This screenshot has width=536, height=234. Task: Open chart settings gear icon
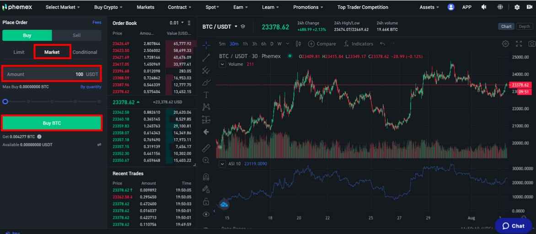click(x=505, y=44)
